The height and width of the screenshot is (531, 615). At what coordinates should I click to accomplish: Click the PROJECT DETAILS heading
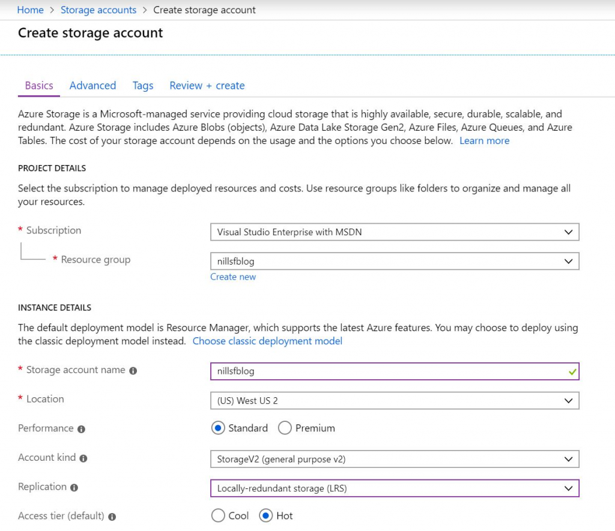coord(52,168)
